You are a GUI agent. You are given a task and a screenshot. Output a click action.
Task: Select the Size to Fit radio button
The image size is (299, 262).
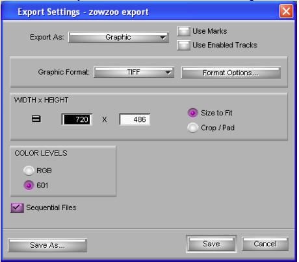[192, 113]
